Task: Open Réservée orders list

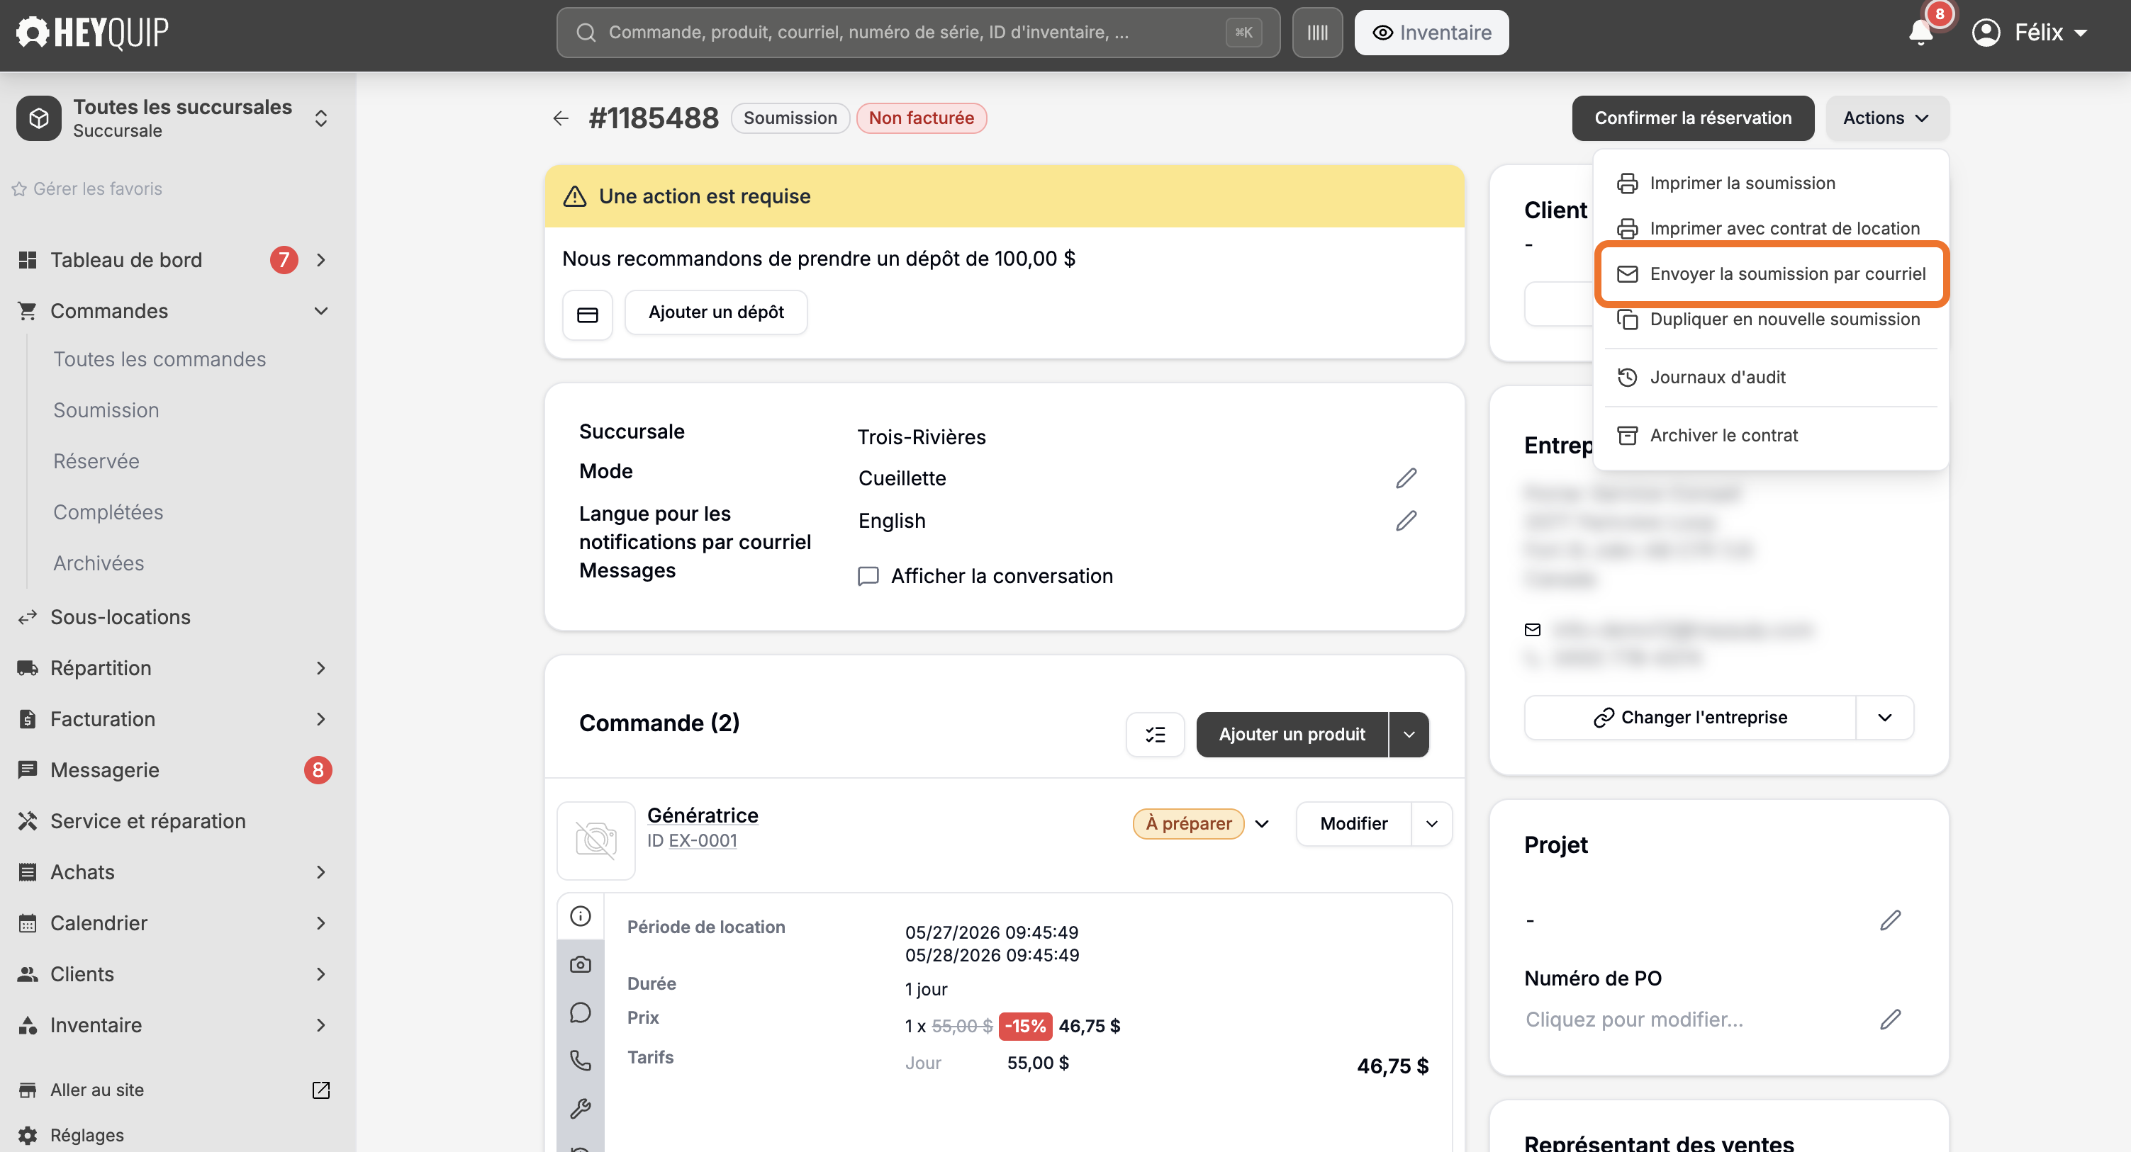Action: coord(96,461)
